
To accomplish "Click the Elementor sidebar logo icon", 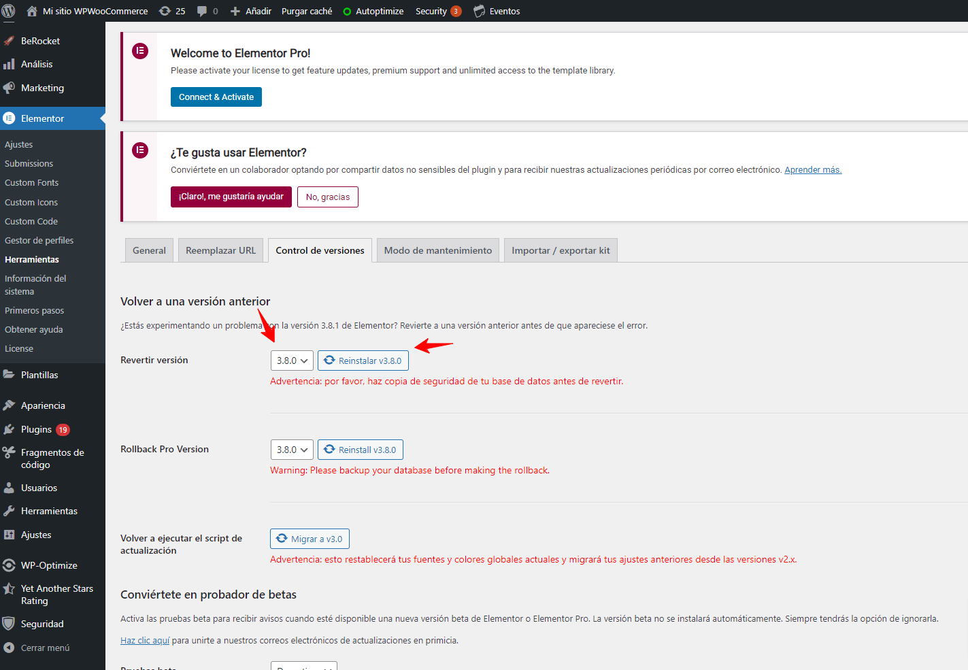I will click(x=9, y=118).
